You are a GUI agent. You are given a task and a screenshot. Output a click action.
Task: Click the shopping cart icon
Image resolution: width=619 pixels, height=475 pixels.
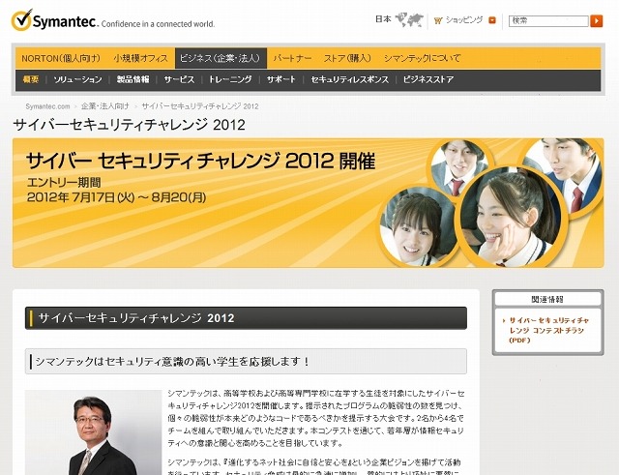point(438,20)
